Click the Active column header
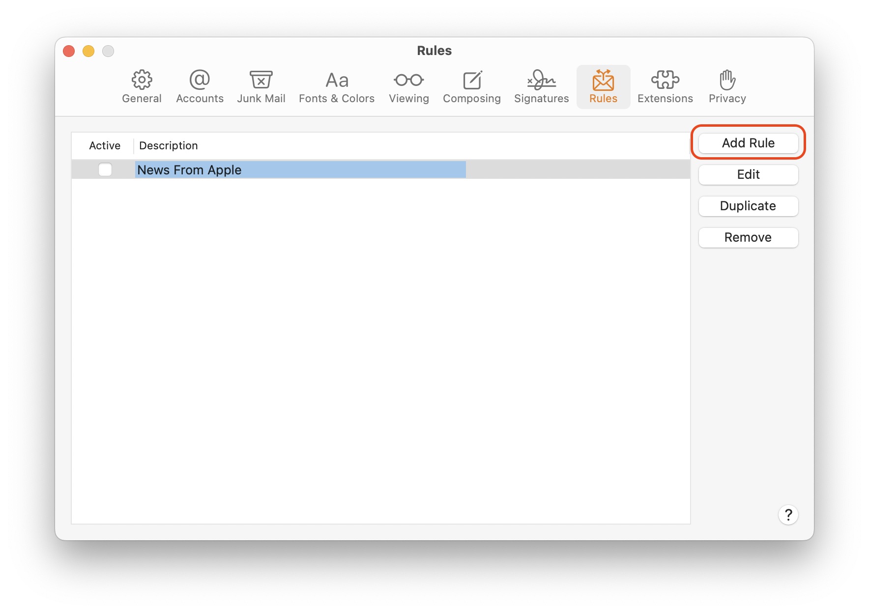869x613 pixels. pyautogui.click(x=105, y=145)
